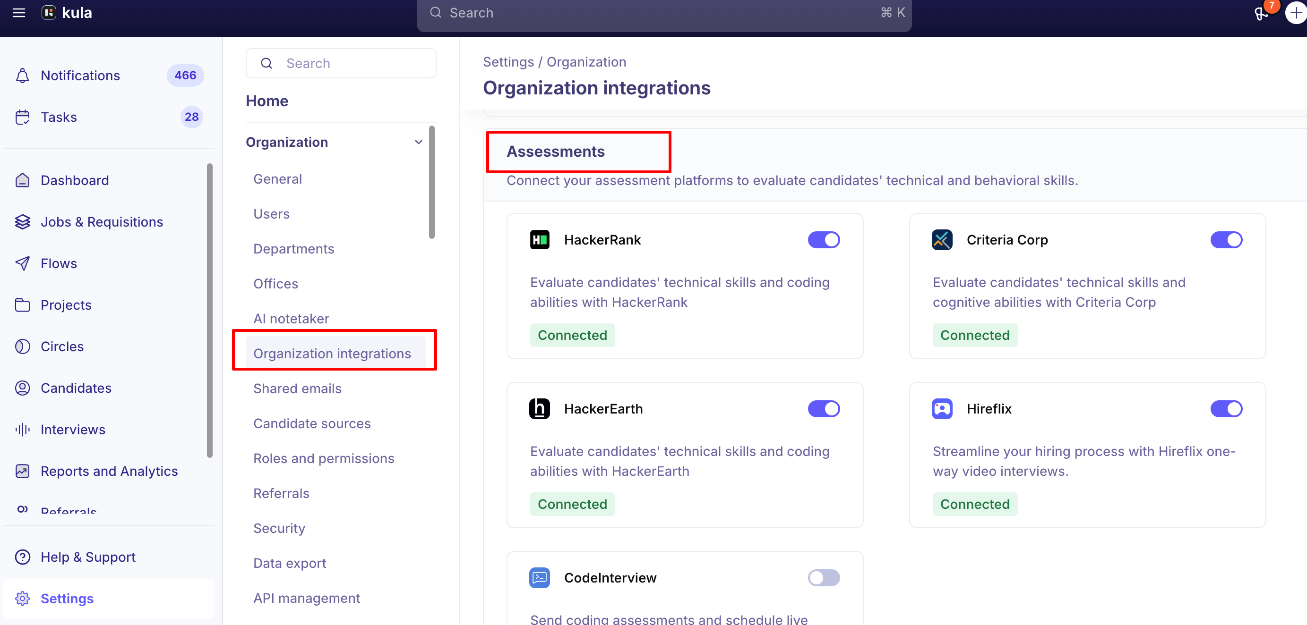
Task: Click the Settings breadcrumb link
Action: point(508,62)
